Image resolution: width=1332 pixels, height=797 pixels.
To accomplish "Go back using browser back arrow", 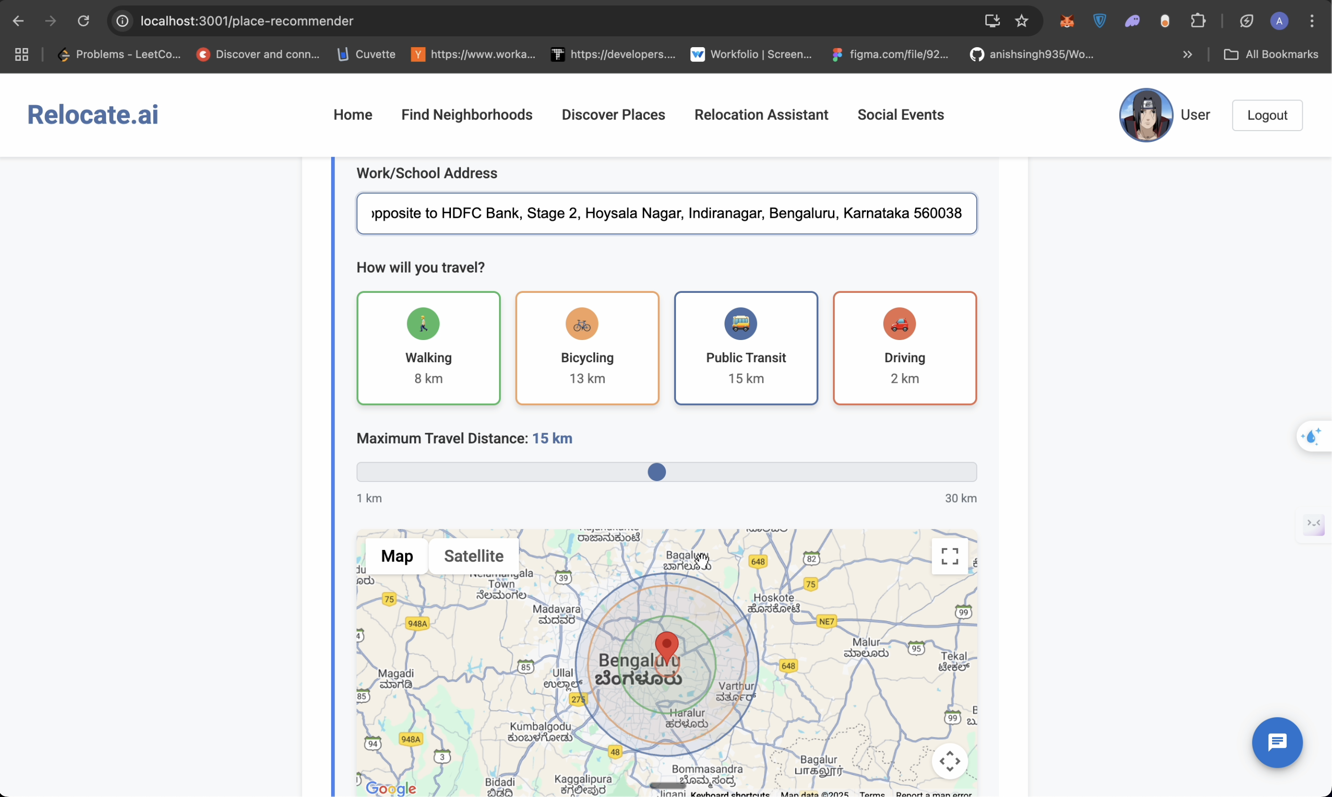I will point(18,21).
